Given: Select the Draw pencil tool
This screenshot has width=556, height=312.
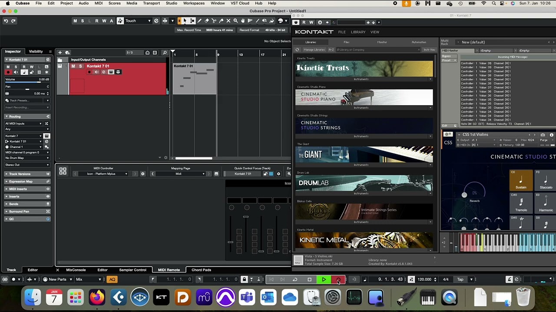Looking at the screenshot, I should coord(199,21).
